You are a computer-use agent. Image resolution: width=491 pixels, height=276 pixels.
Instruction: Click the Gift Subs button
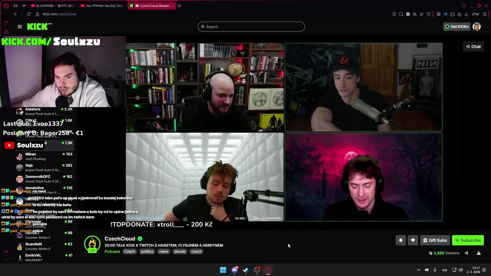point(435,240)
